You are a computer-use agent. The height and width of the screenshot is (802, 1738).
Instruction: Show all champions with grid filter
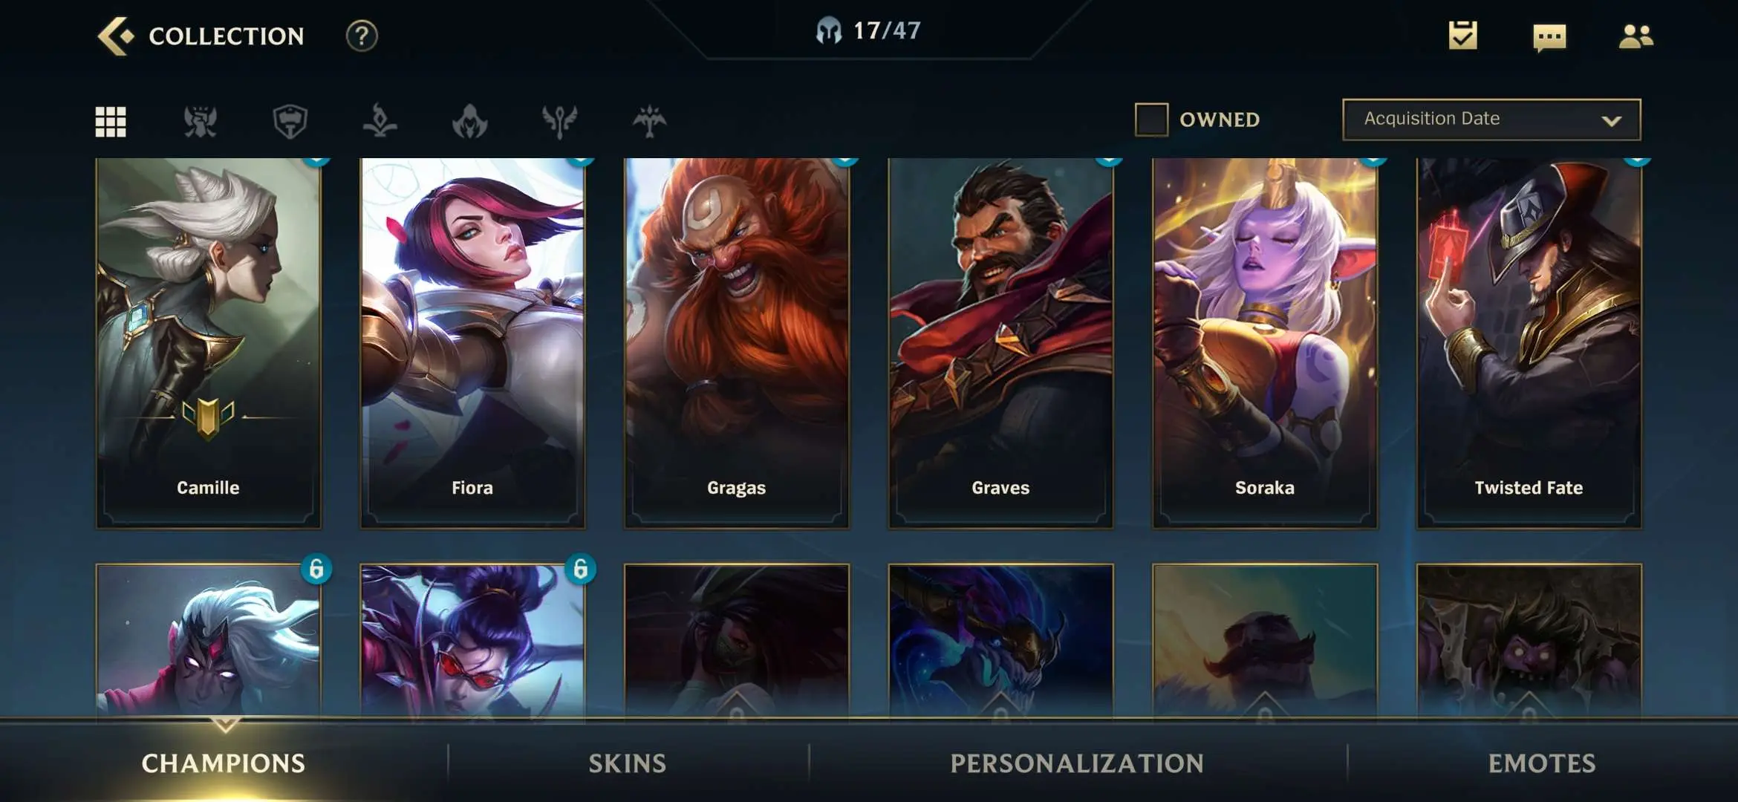111,121
